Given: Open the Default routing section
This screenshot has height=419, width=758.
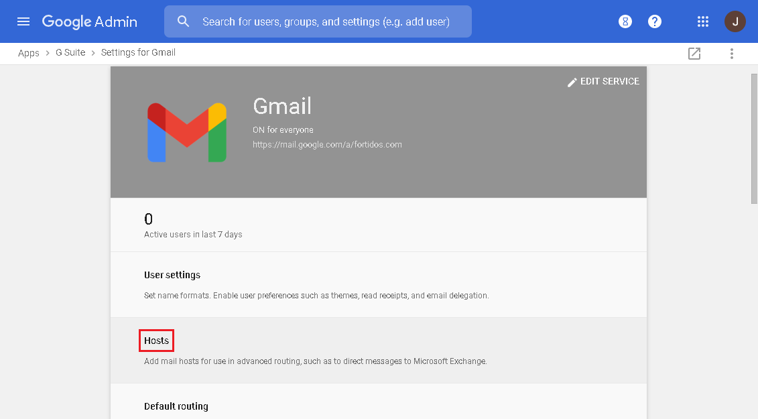Looking at the screenshot, I should click(176, 406).
